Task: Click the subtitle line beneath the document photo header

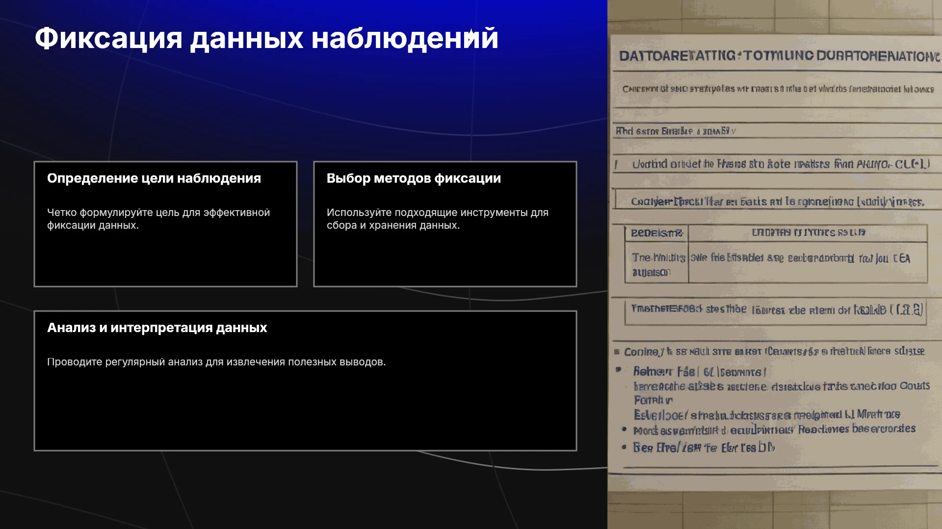Action: click(x=778, y=89)
